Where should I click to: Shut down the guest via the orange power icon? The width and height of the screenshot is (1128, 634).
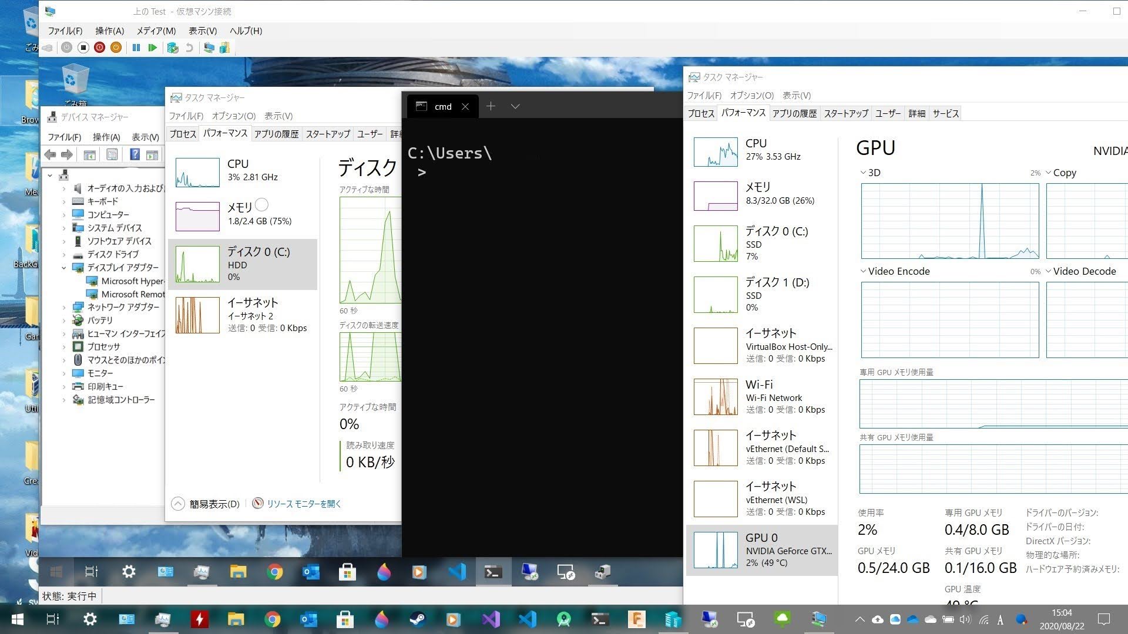(x=116, y=48)
